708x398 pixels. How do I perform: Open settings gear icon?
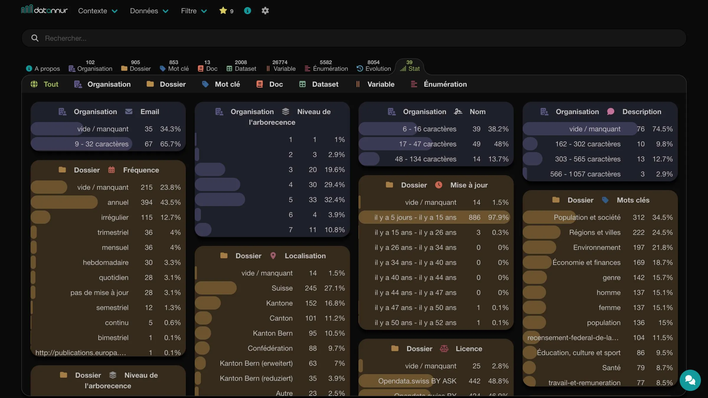(265, 11)
